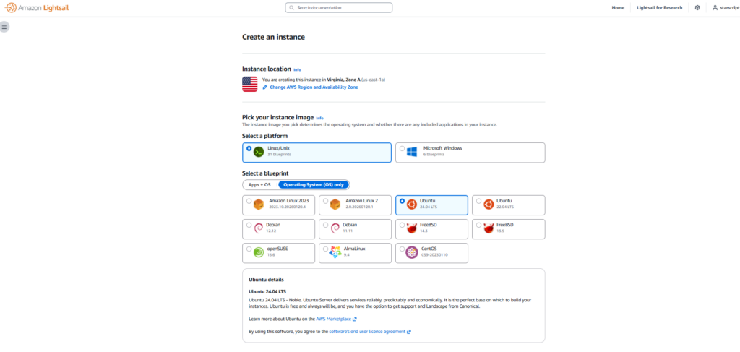Open the software's end user license agreement
740x352 pixels.
[x=369, y=332]
